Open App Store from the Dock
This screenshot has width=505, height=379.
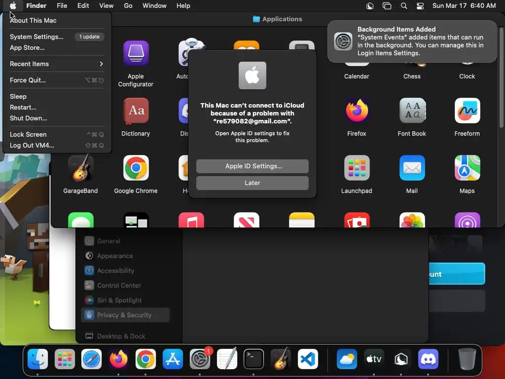(x=173, y=359)
